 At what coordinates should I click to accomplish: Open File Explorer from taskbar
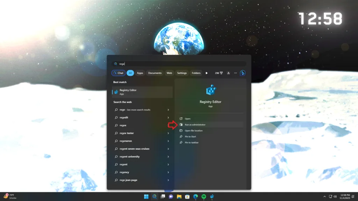point(179,196)
